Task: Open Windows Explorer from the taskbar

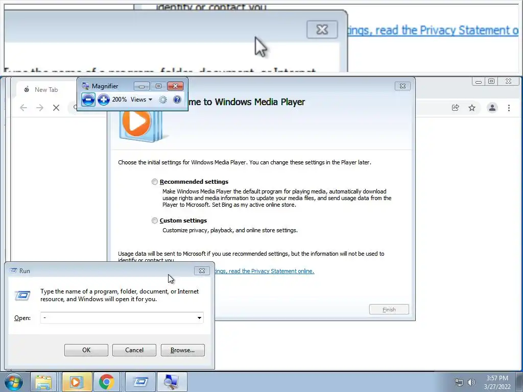Action: [x=43, y=382]
